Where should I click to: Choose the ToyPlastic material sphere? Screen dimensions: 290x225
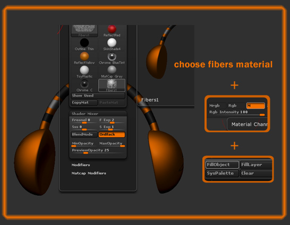coord(84,72)
